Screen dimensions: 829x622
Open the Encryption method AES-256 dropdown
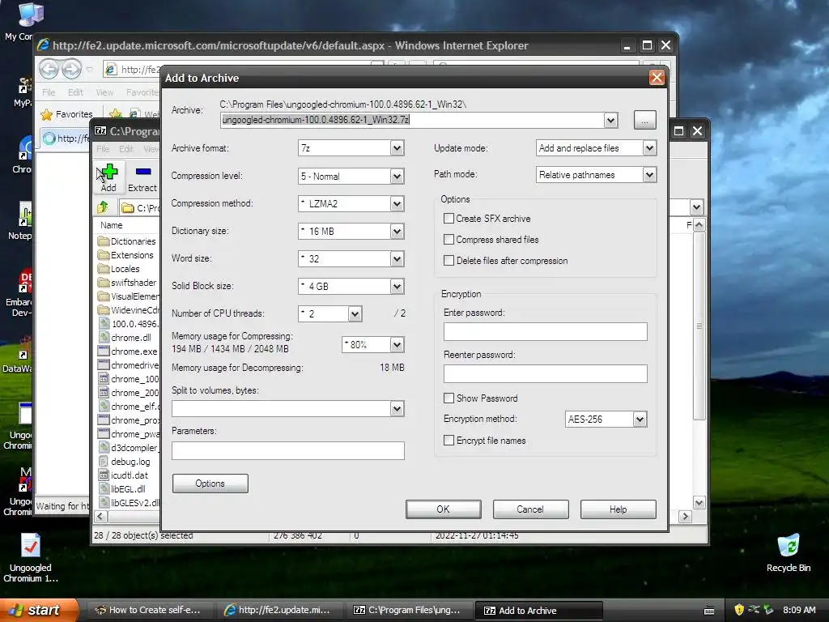click(x=640, y=420)
